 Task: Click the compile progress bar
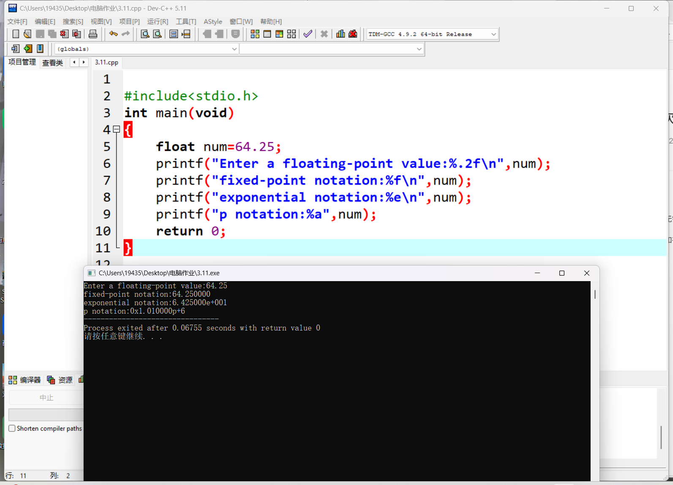46,415
